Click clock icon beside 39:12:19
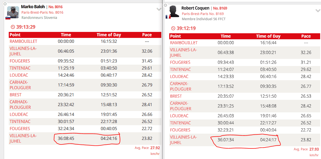This screenshot has width=321, height=159. 173,28
